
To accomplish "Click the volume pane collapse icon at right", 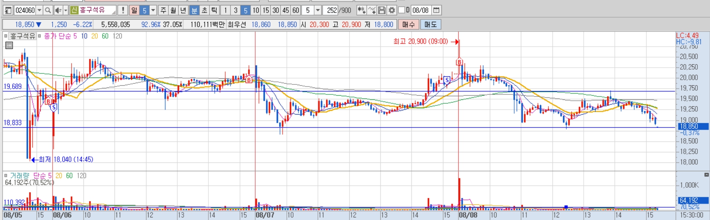I will coord(706,175).
